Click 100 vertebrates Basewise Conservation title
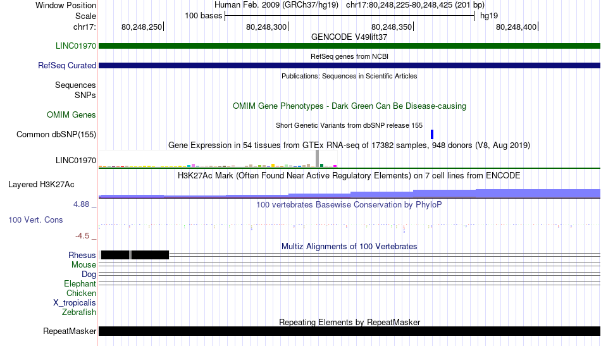Viewport: 601px width, 346px height. (349, 204)
